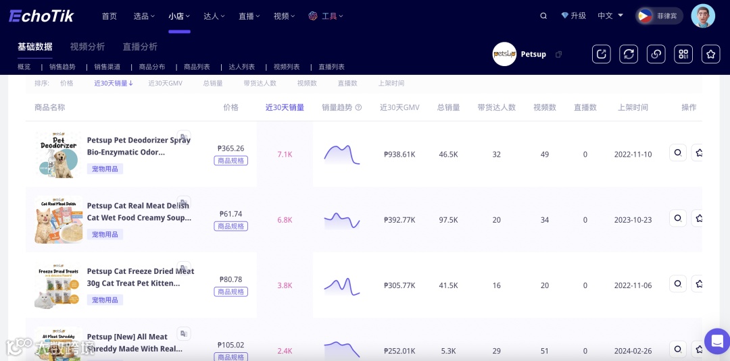This screenshot has width=730, height=361.
Task: Click the refresh data icon button
Action: (x=629, y=55)
